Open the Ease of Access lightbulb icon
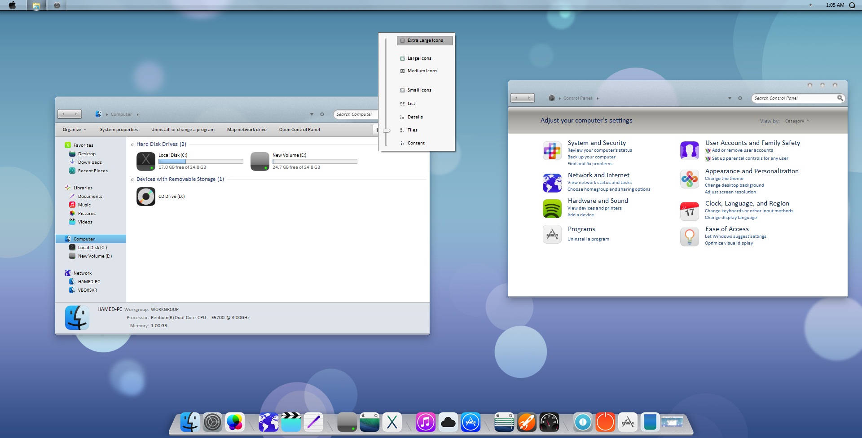 (x=689, y=237)
